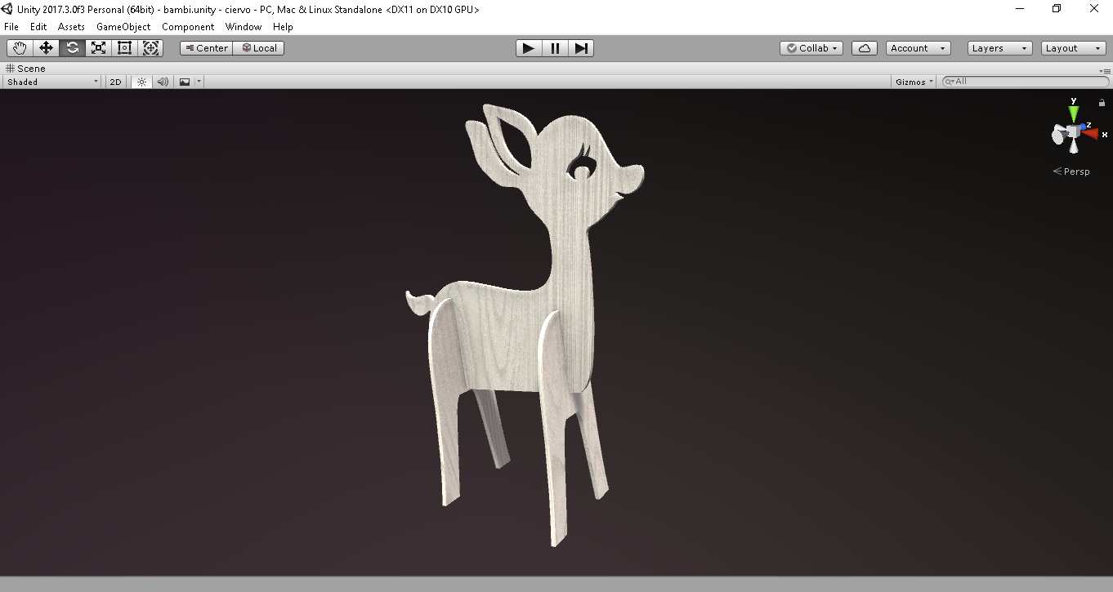Viewport: 1113px width, 592px height.
Task: Open the Assets menu
Action: [x=71, y=27]
